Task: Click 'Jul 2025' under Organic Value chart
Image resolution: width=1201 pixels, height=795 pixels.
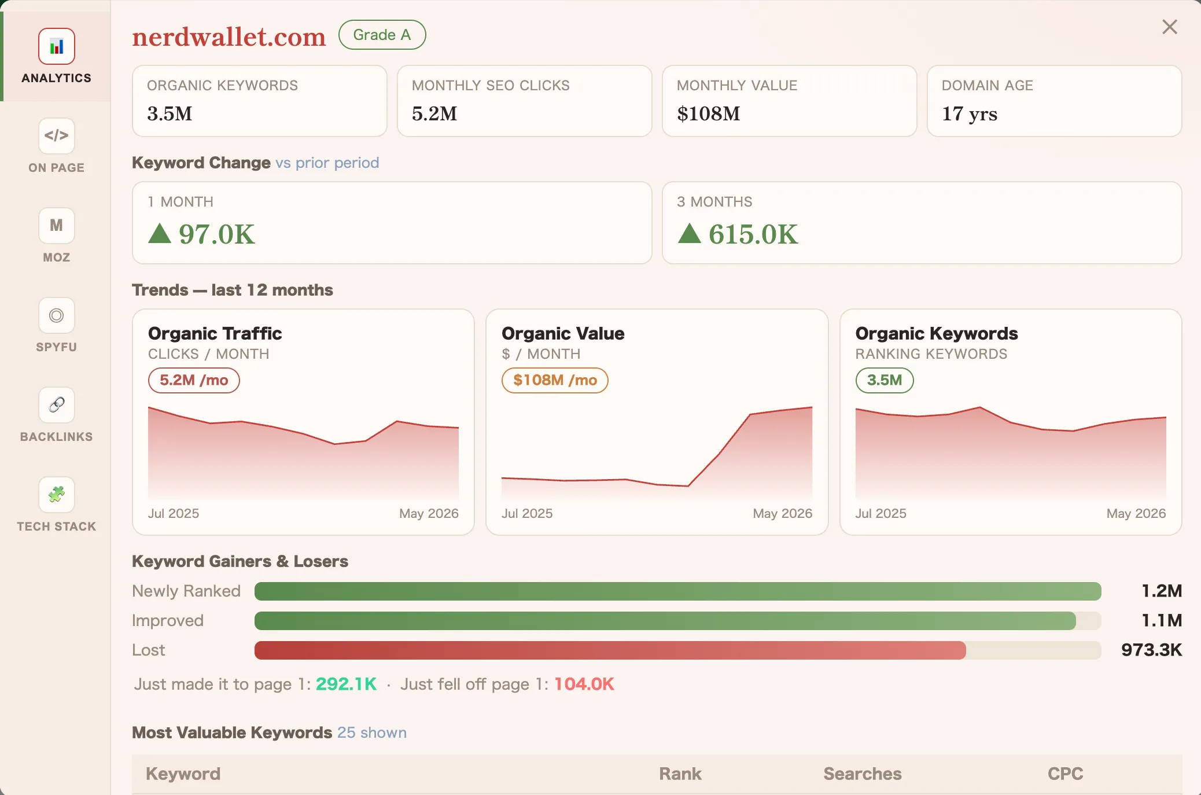Action: [527, 513]
